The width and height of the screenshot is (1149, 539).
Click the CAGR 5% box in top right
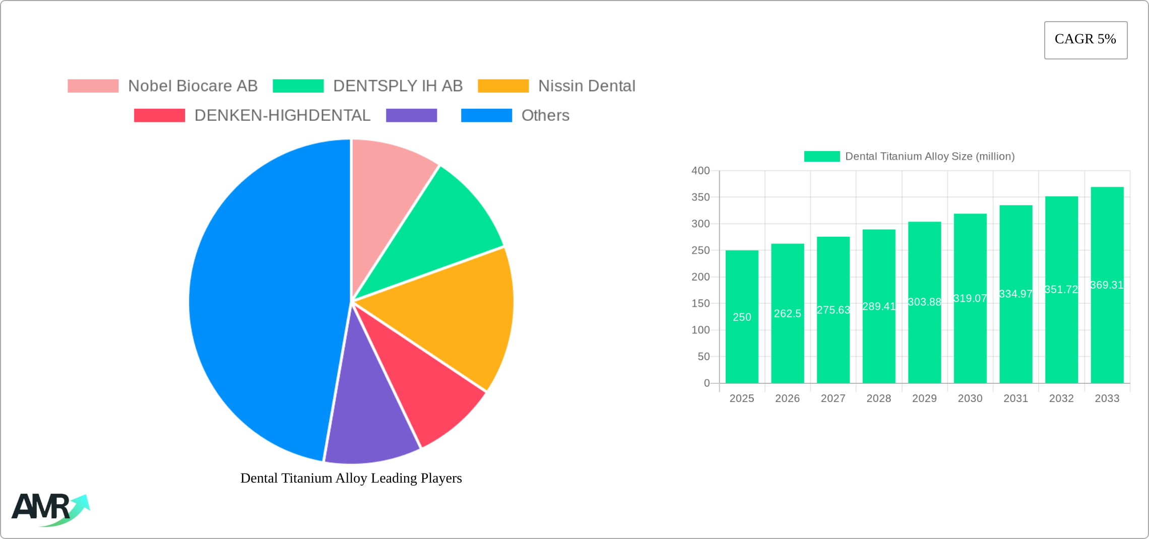[x=1086, y=39]
